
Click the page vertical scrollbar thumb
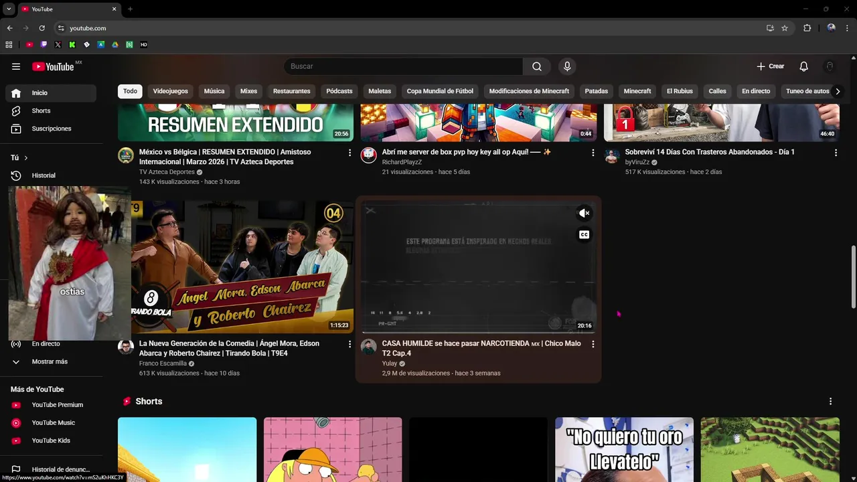point(853,277)
